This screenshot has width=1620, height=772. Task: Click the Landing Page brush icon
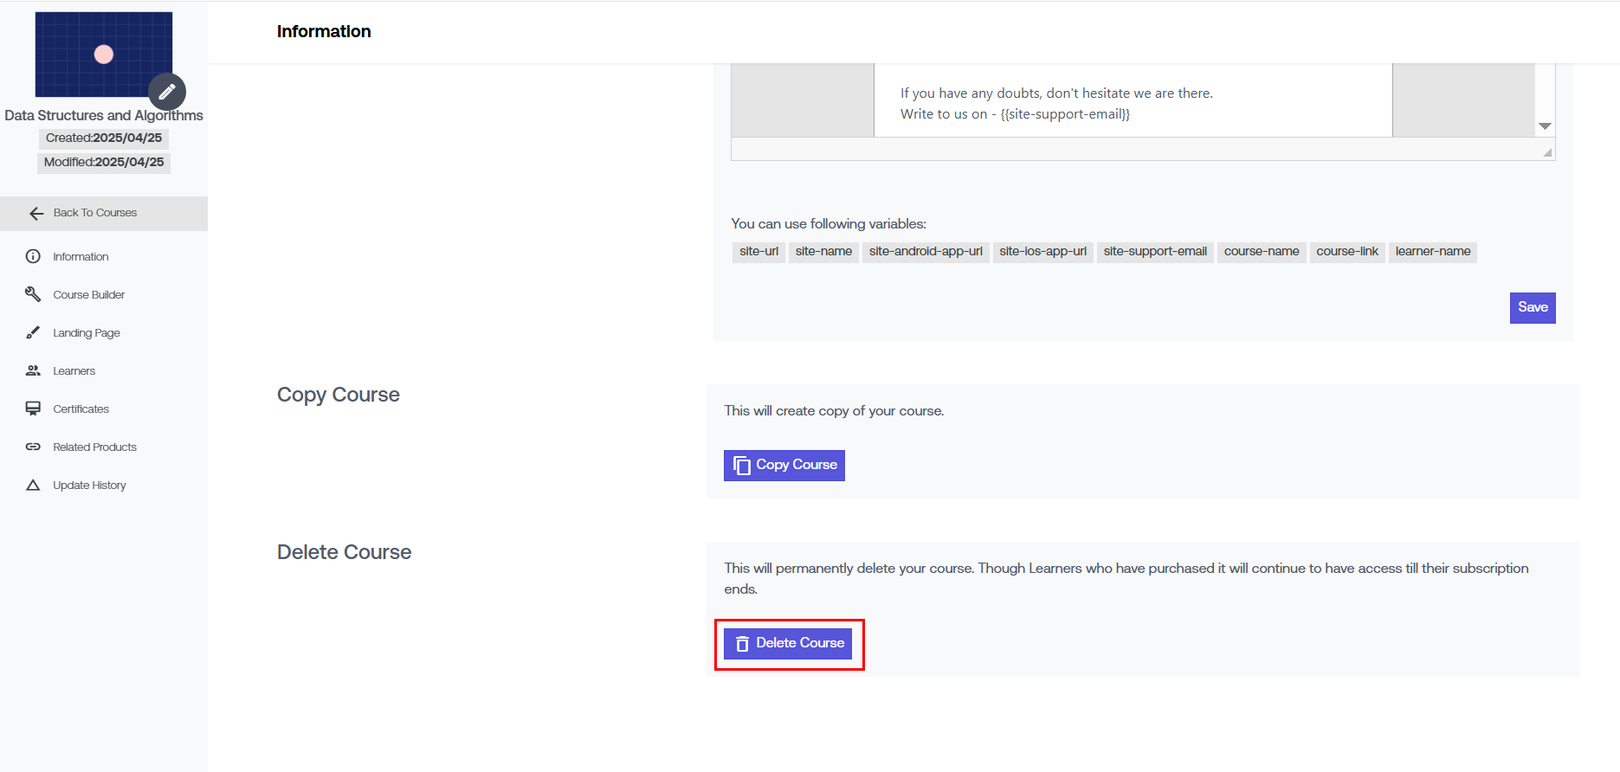pos(33,332)
